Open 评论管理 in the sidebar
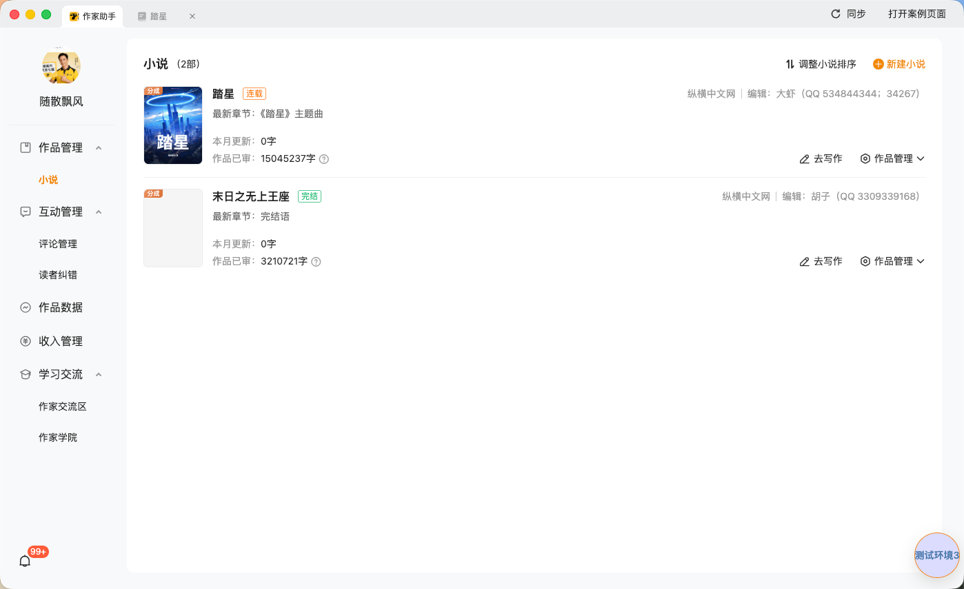 [58, 244]
